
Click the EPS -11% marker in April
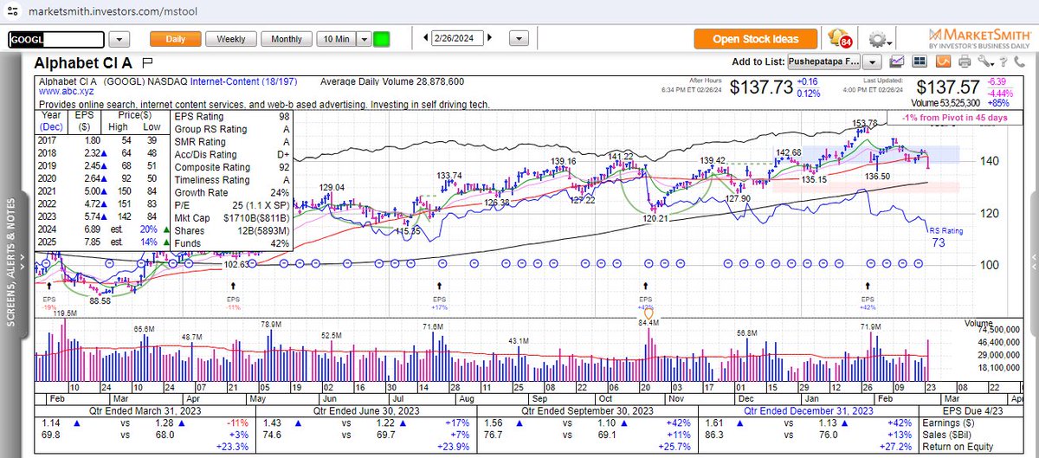(x=232, y=294)
